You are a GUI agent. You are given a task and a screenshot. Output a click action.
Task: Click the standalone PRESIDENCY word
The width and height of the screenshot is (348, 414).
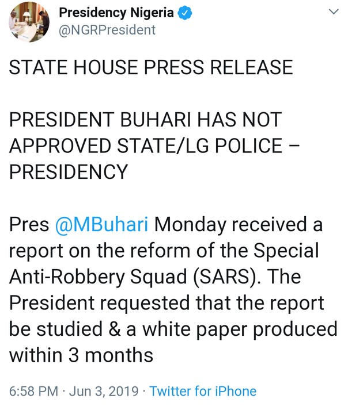tap(69, 172)
